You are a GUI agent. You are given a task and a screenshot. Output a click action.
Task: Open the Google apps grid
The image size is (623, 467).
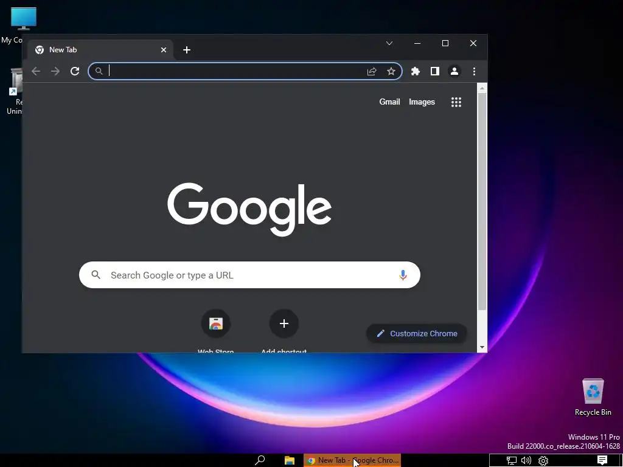pos(456,102)
